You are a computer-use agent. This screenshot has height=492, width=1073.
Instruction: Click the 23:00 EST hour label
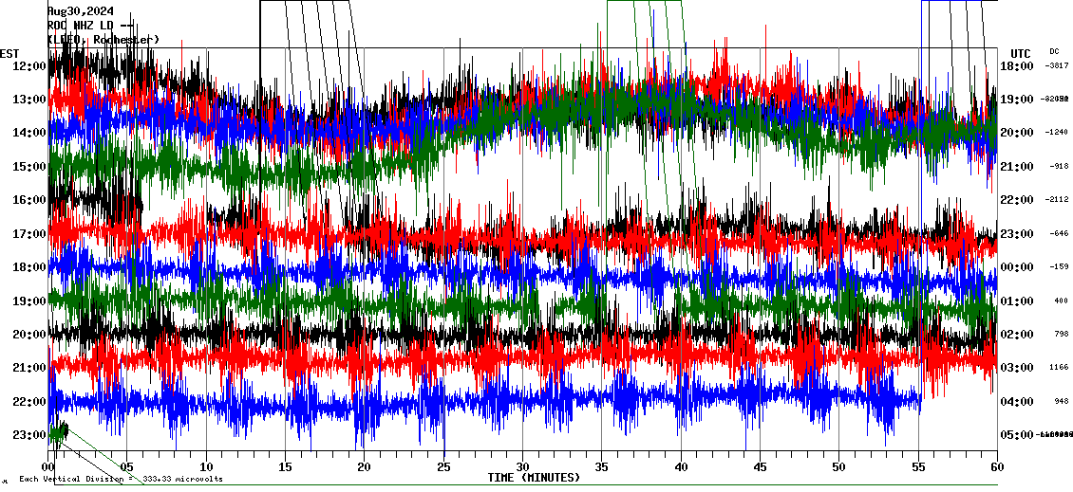(x=29, y=435)
